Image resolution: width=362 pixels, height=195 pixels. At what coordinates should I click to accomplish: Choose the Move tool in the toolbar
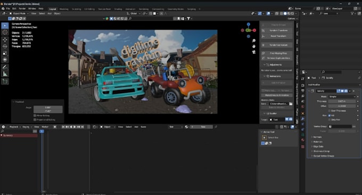pyautogui.click(x=5, y=39)
